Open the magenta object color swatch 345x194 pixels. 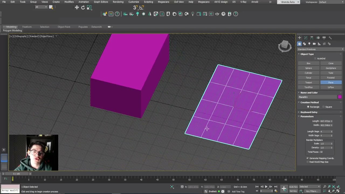[x=340, y=97]
